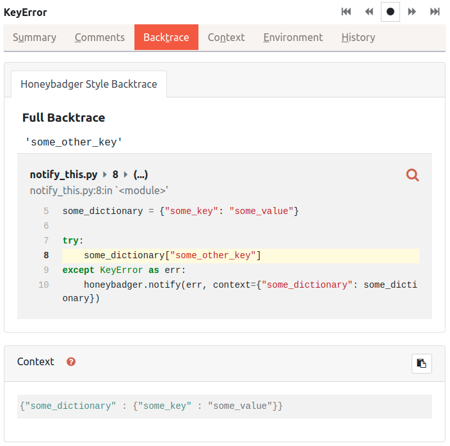This screenshot has height=446, width=450.
Task: Click the except KeyError as err line
Action: pos(124,270)
